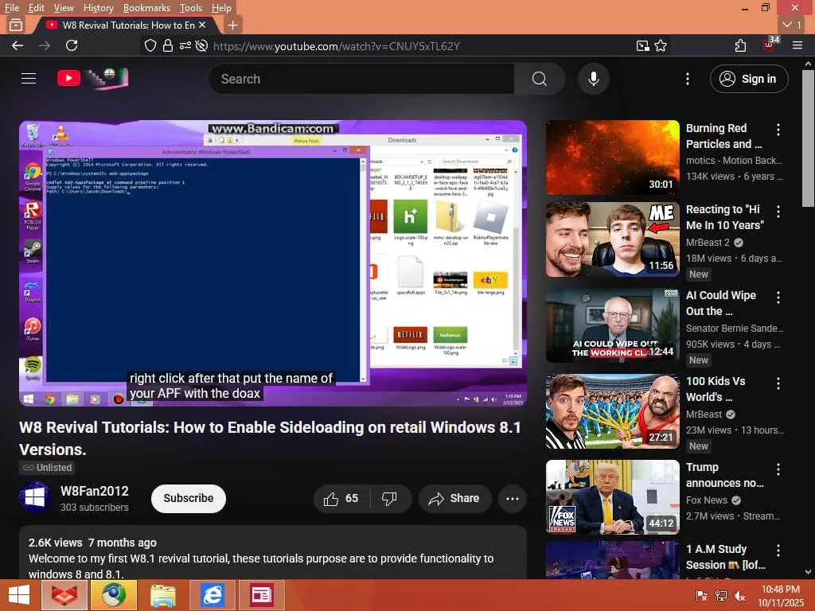Focus the YouTube Search field
This screenshot has height=611, width=815.
pyautogui.click(x=362, y=79)
